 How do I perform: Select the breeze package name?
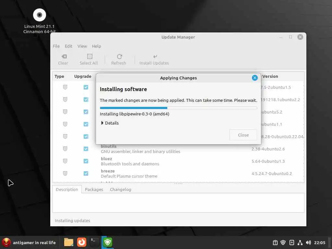(x=108, y=171)
